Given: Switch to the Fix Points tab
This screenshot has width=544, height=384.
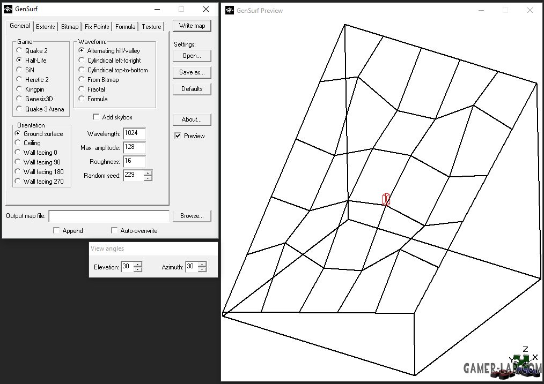Looking at the screenshot, I should pyautogui.click(x=97, y=27).
